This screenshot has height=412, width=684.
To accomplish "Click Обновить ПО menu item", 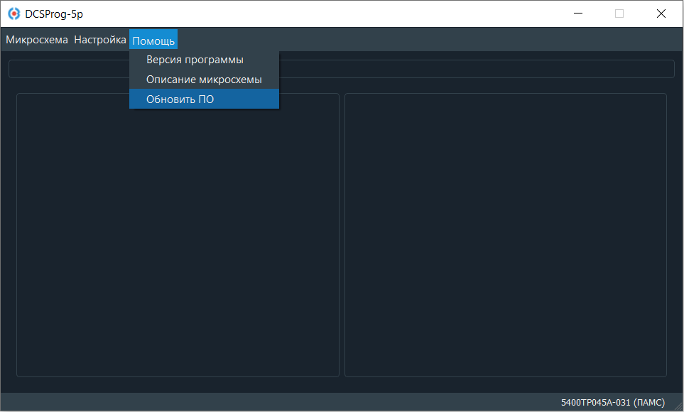I will point(204,99).
